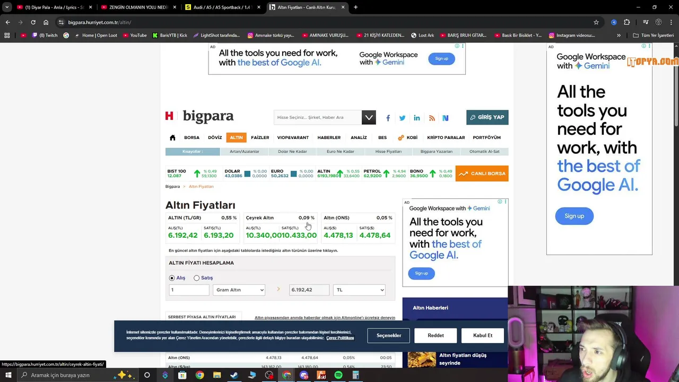Click Windows taskbar search box

(x=77, y=375)
